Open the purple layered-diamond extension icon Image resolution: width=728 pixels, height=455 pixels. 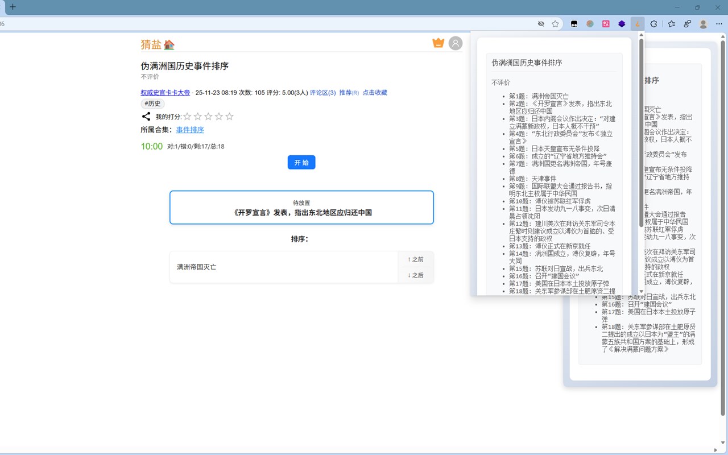click(622, 24)
